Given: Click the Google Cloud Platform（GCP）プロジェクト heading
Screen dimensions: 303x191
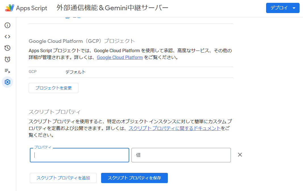Looking at the screenshot, I should pos(82,41).
